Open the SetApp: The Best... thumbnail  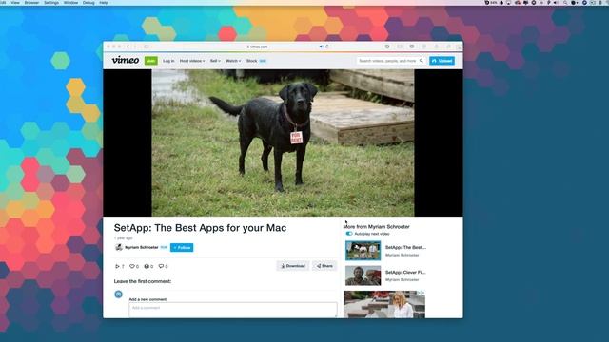(363, 251)
